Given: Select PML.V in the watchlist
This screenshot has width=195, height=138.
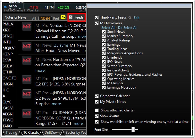Looking at the screenshot, I should (x=8, y=24).
